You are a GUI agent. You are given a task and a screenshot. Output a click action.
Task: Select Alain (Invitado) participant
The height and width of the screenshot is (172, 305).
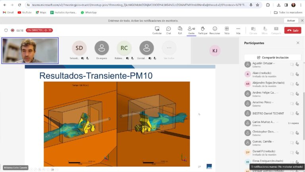272,74
